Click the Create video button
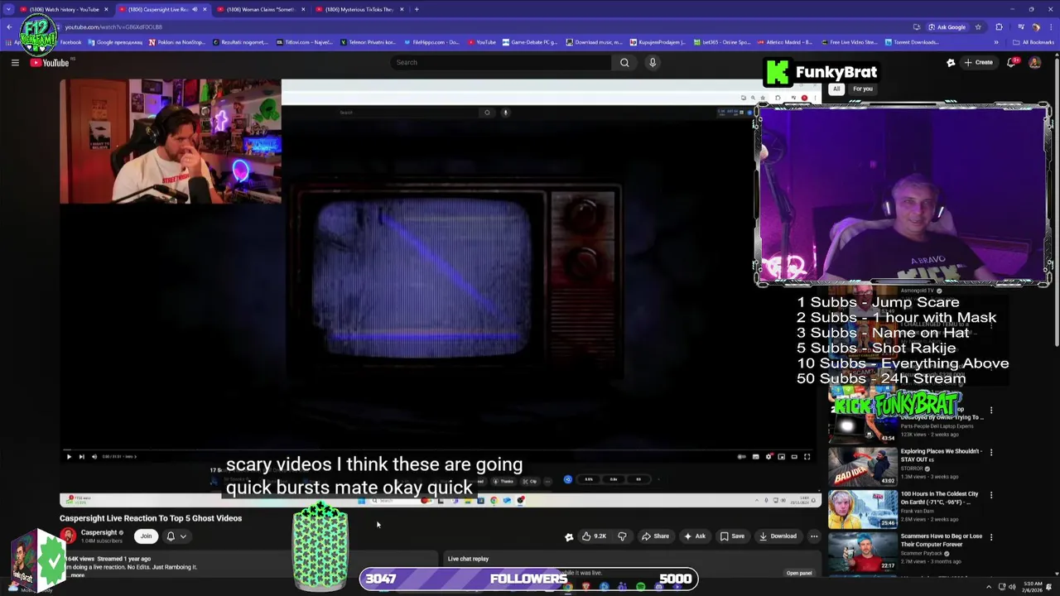The image size is (1060, 596). pyautogui.click(x=978, y=62)
